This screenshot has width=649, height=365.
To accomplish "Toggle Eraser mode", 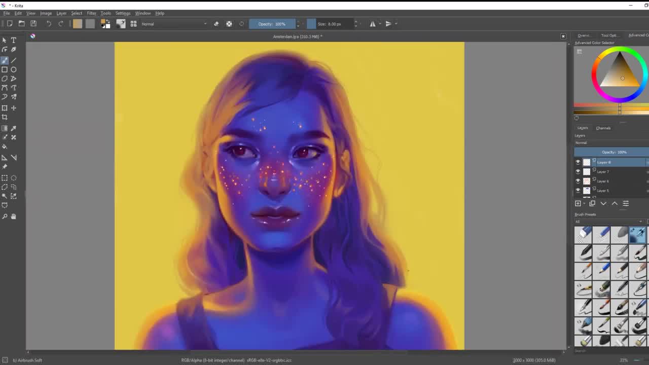I will click(x=217, y=24).
